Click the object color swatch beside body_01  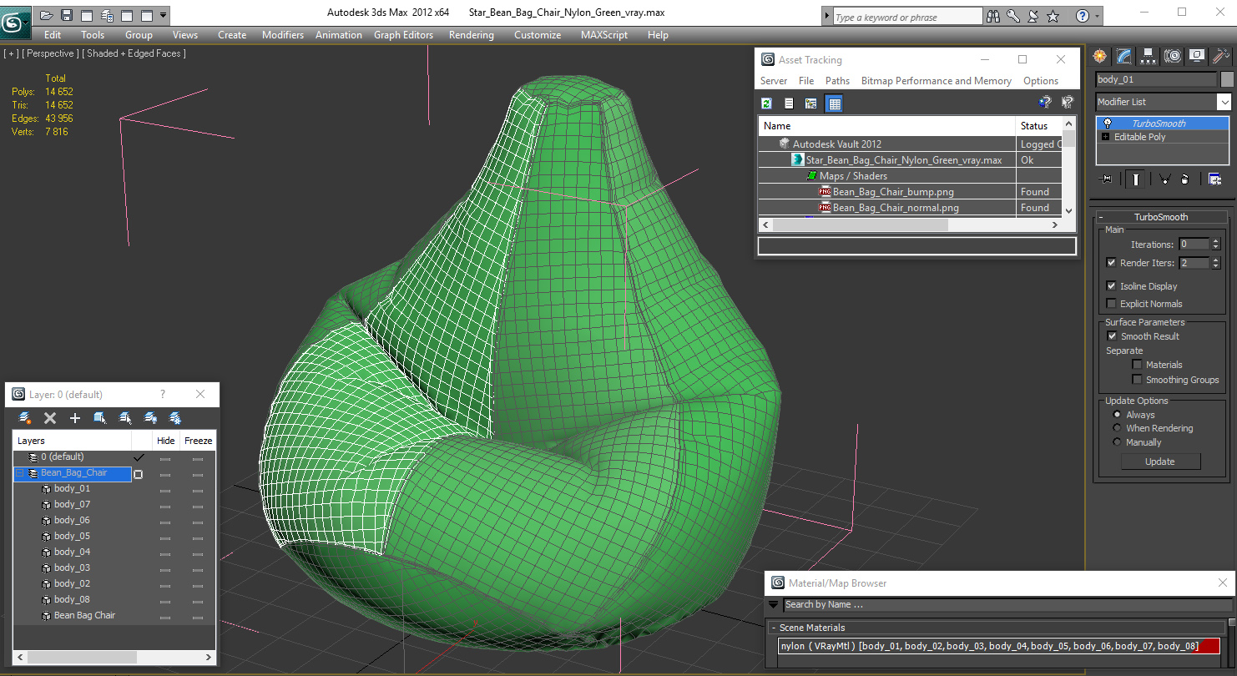tap(1227, 79)
